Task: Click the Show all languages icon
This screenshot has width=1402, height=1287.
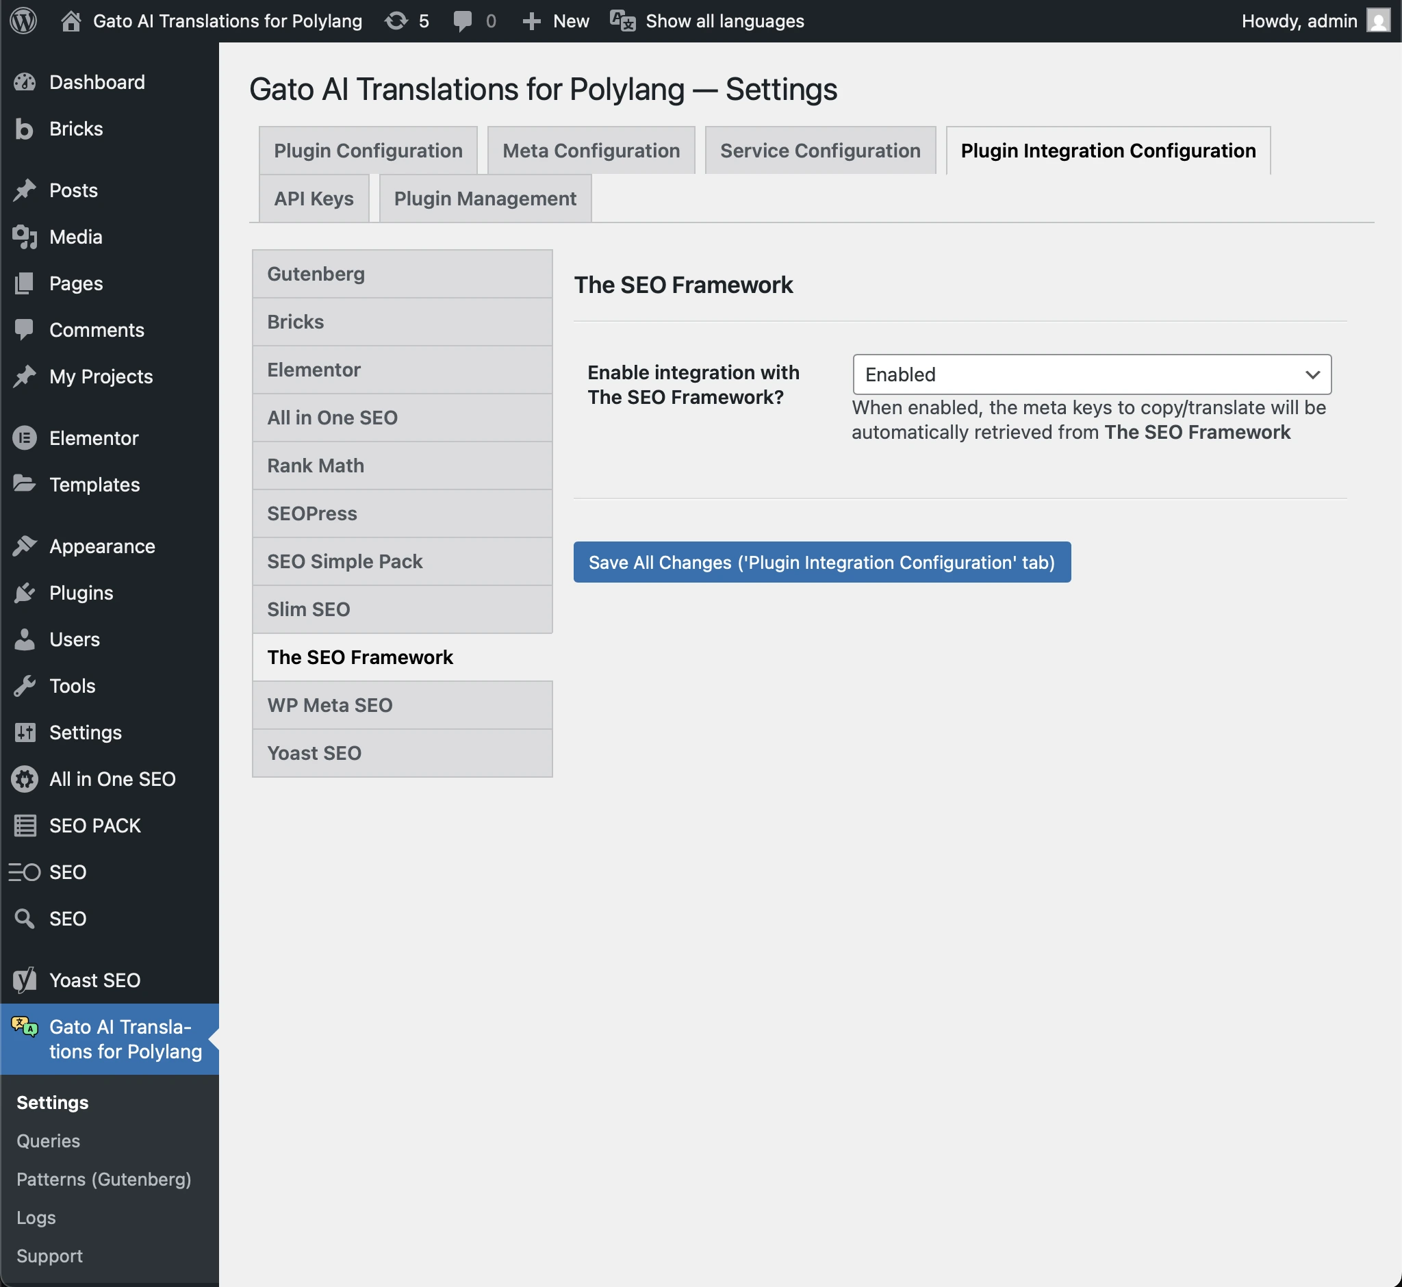Action: 622,21
